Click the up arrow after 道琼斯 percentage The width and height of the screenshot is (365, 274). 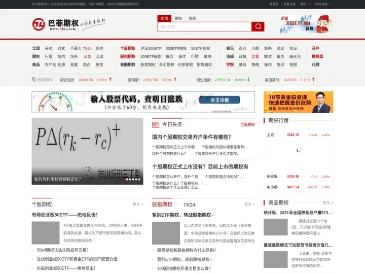point(175,80)
